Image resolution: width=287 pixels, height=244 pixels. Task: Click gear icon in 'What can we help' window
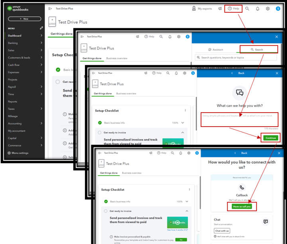[x=185, y=73]
